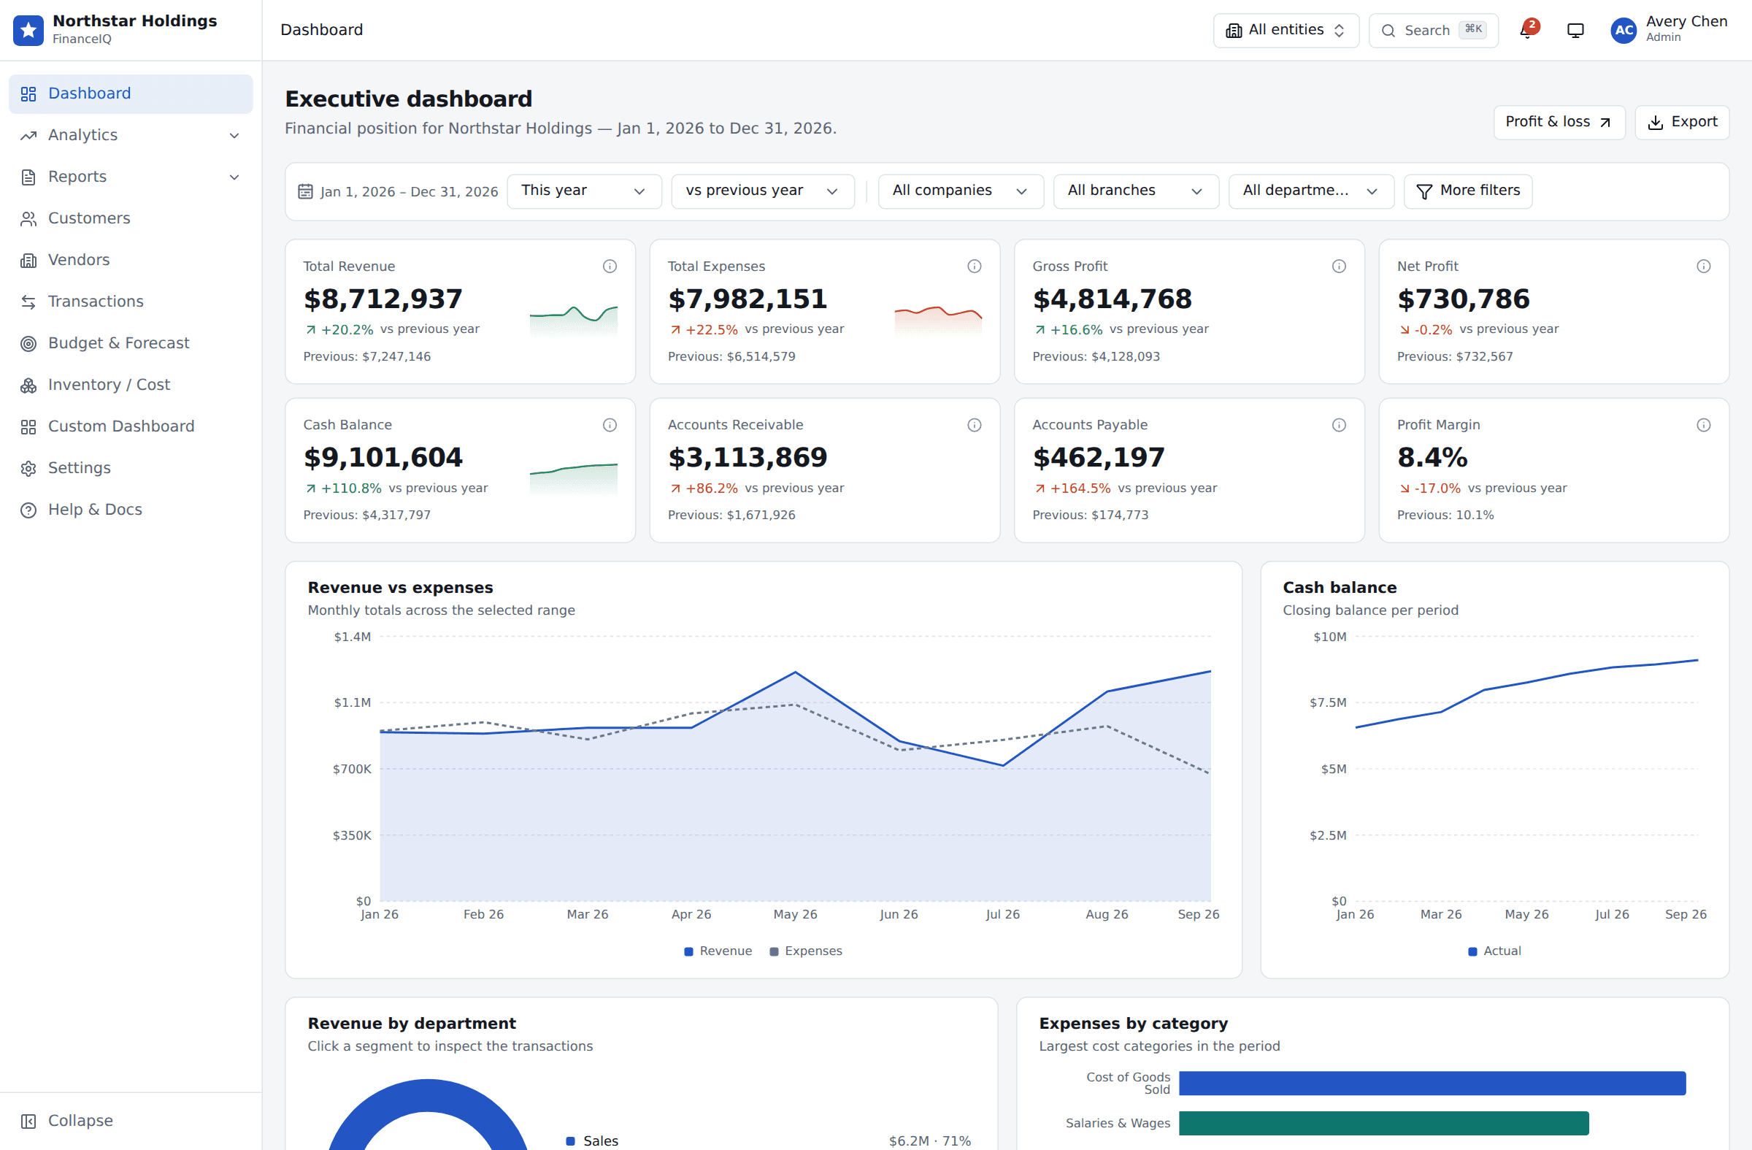Open the All entities selector

click(x=1286, y=30)
